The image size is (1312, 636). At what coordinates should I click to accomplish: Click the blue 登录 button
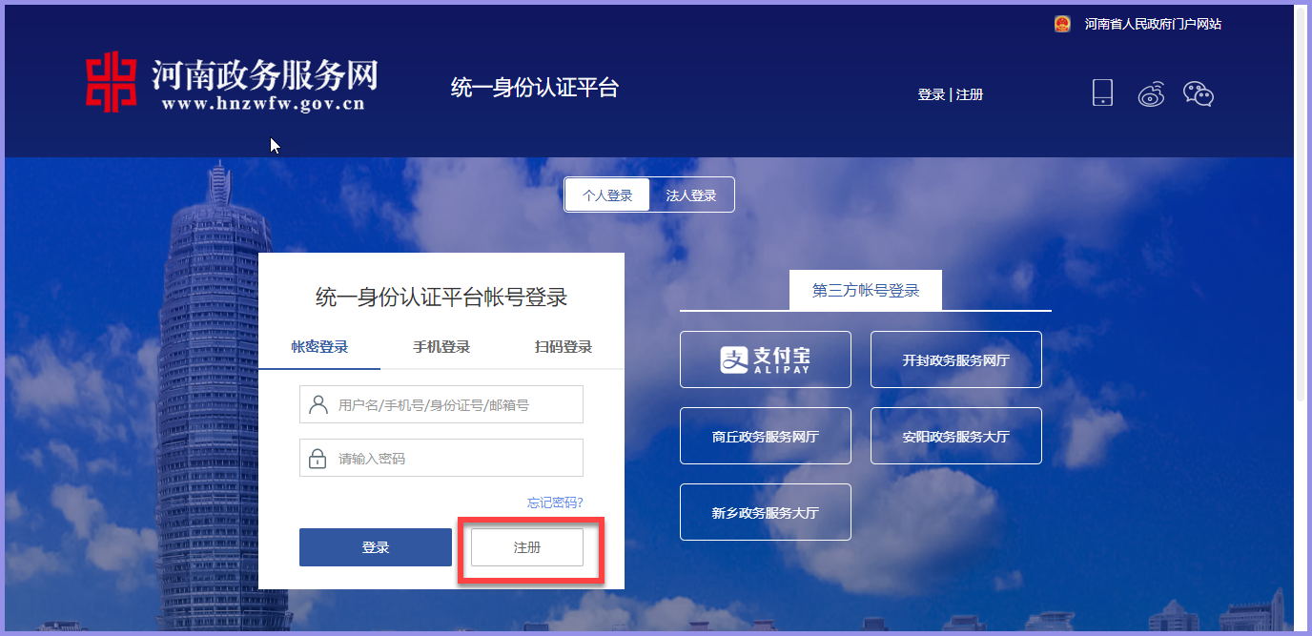376,547
